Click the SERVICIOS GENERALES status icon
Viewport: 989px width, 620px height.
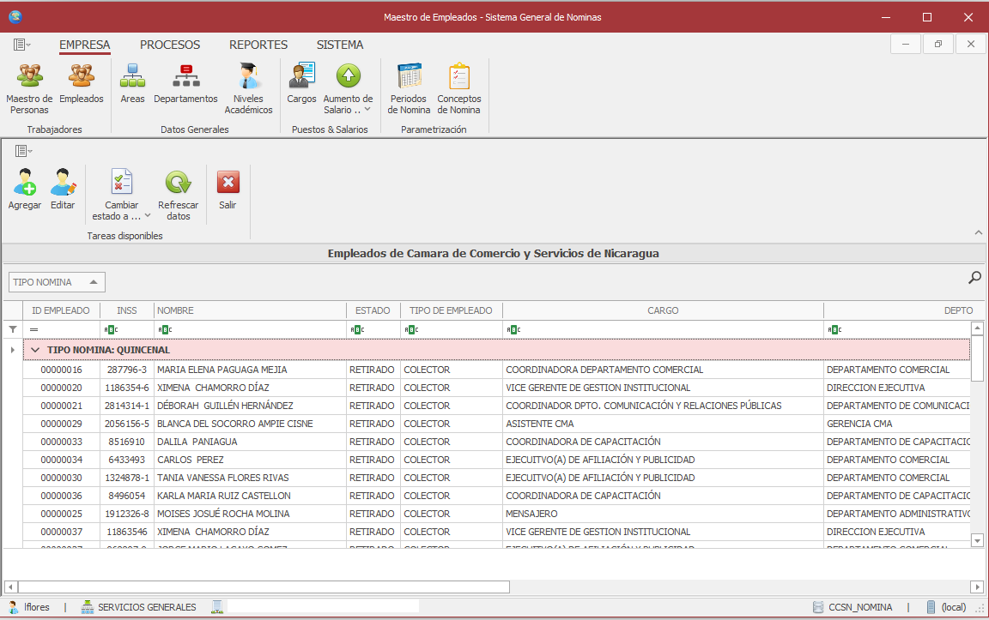[x=87, y=607]
